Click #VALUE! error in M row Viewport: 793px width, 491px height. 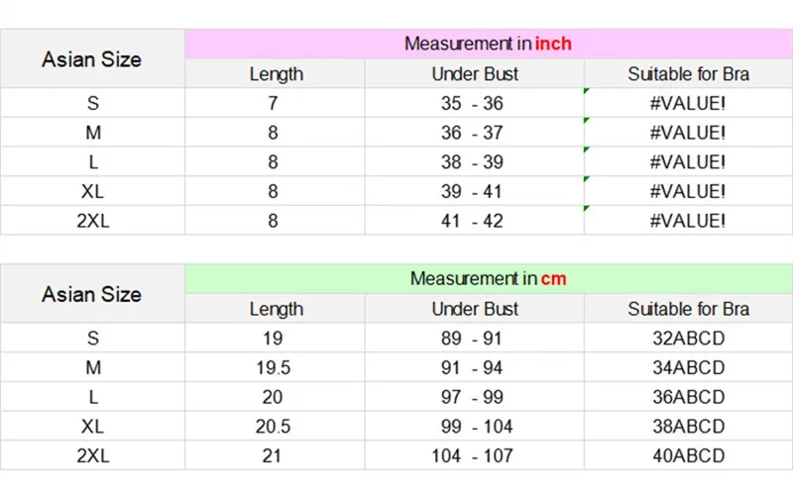coord(688,133)
